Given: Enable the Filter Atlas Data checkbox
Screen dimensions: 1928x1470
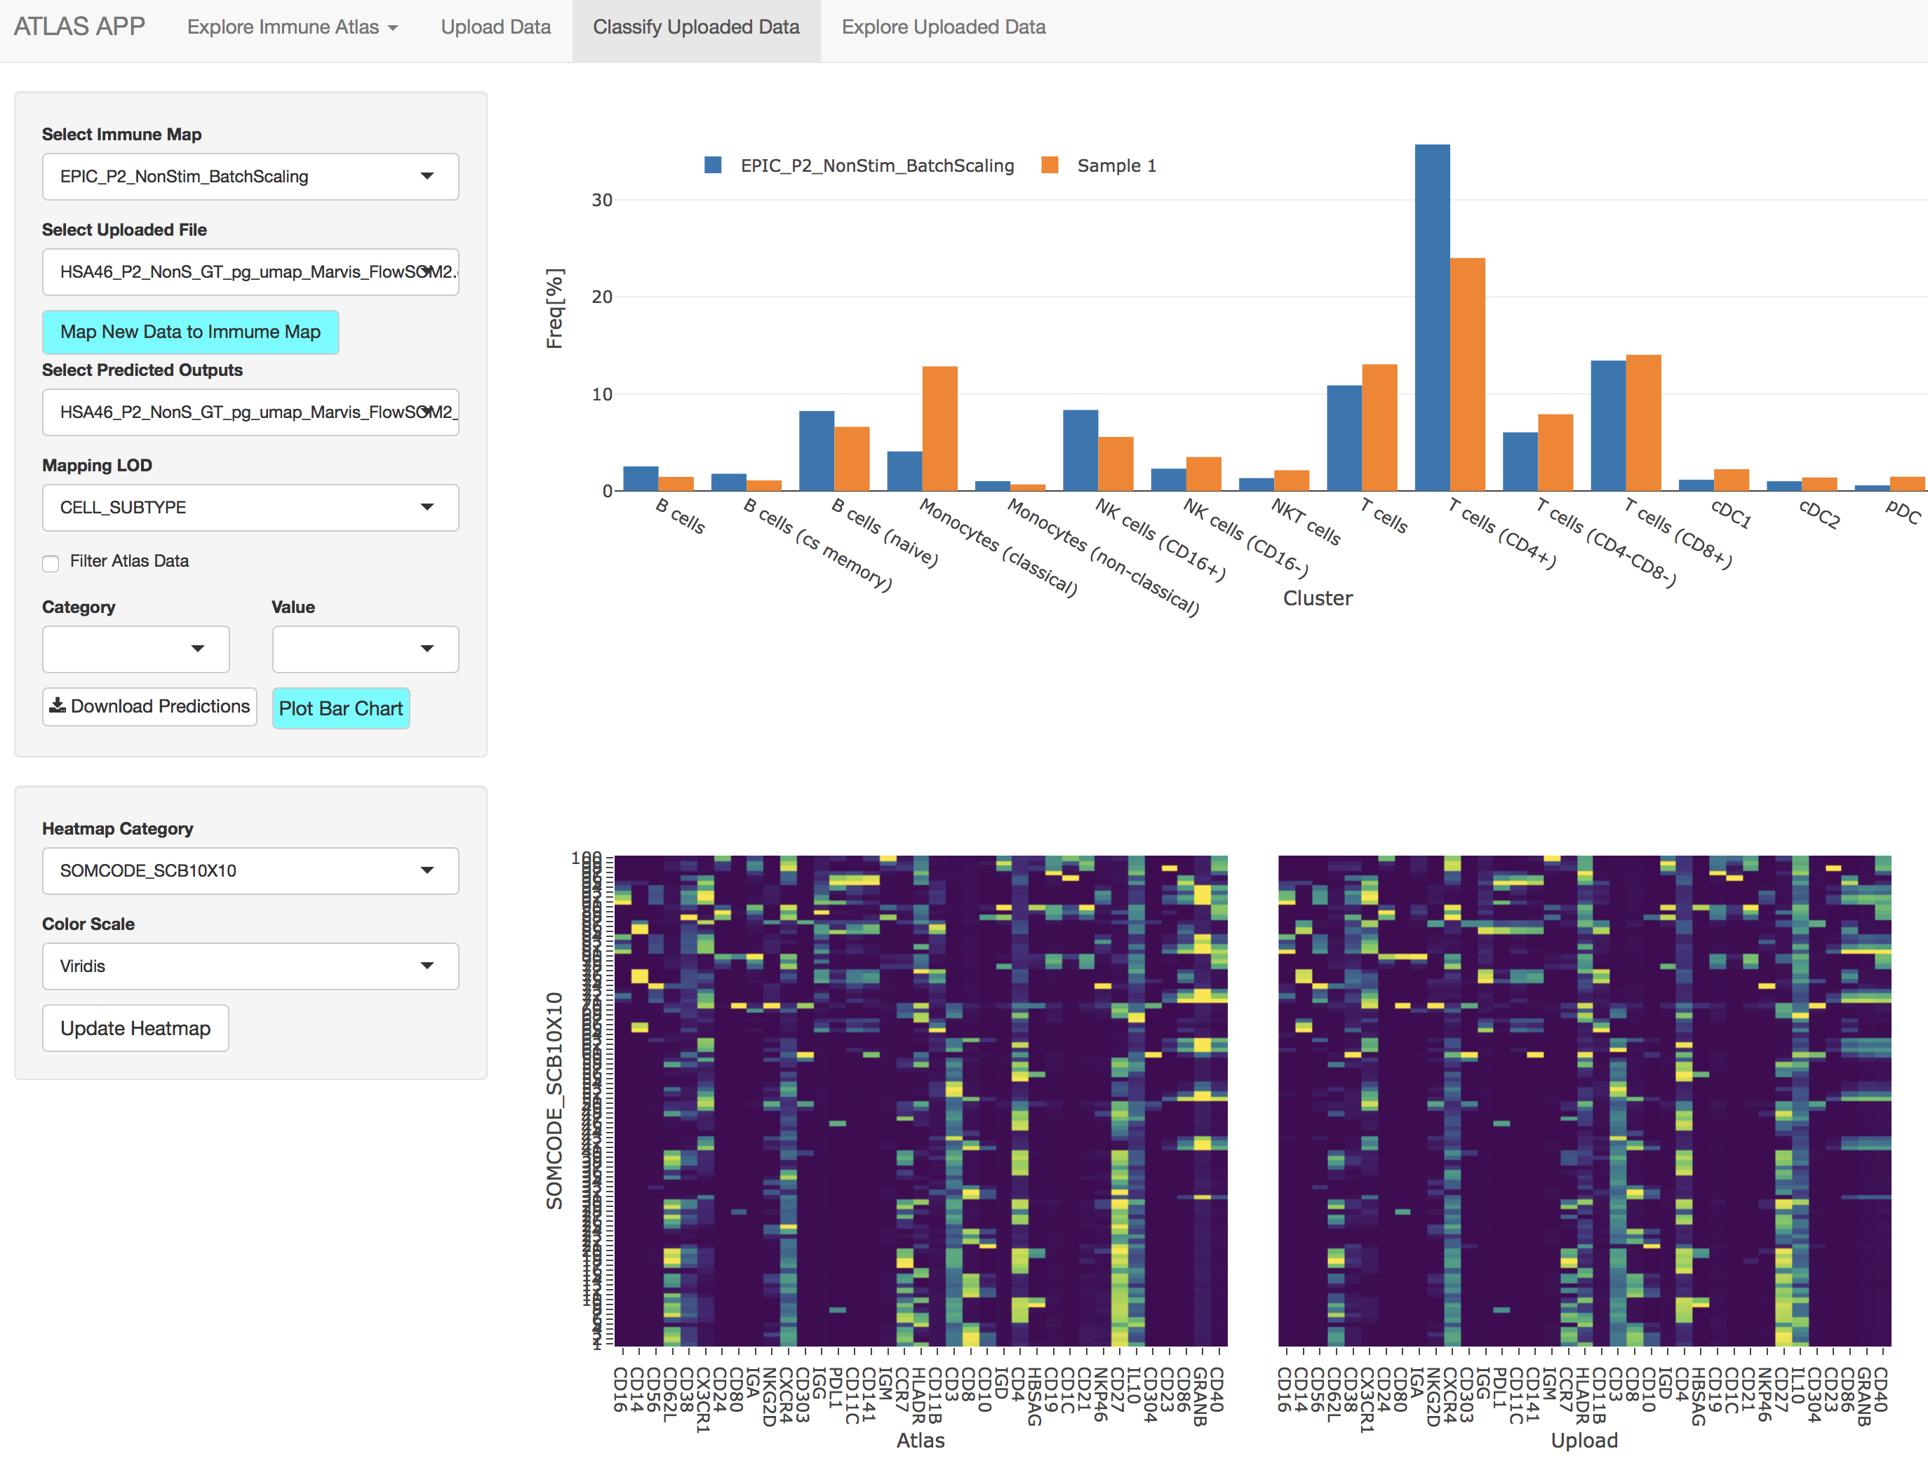Looking at the screenshot, I should [51, 562].
